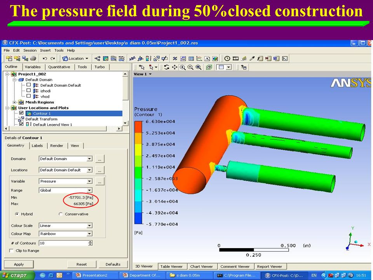
Task: Open the Insert menu
Action: pos(45,50)
